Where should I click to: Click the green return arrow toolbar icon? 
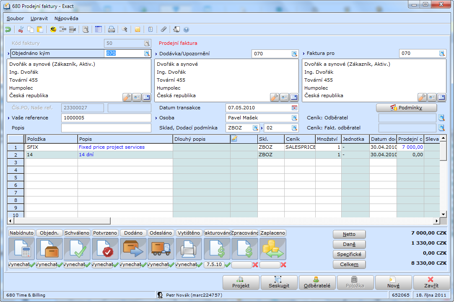[x=8, y=29]
